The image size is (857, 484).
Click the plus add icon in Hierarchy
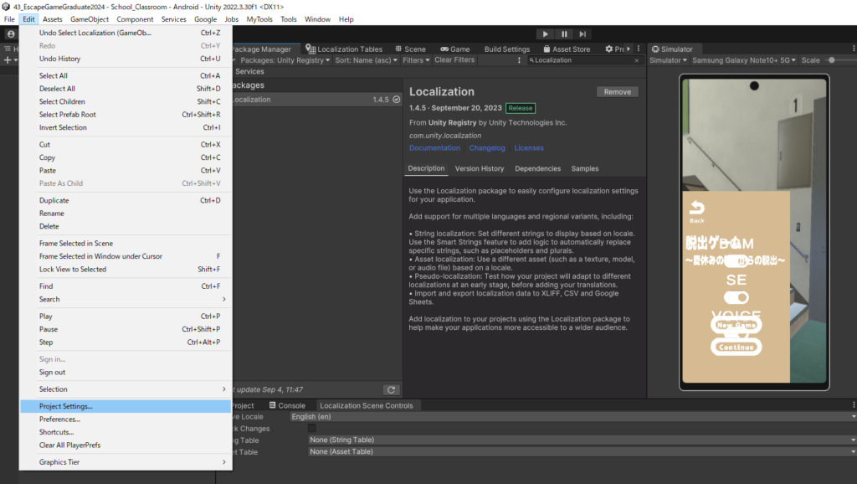tap(8, 60)
